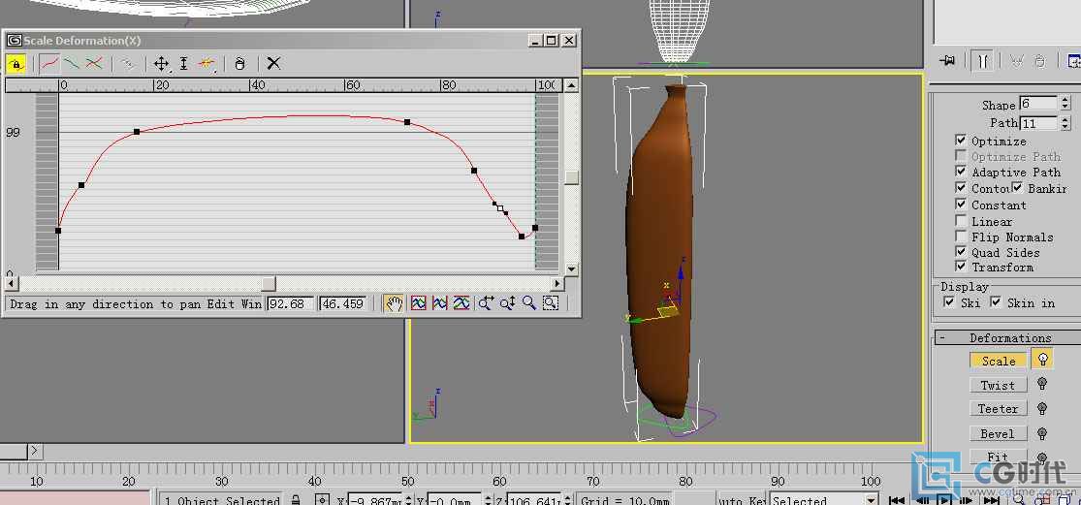The width and height of the screenshot is (1081, 505).
Task: Toggle the Contour checkbox
Action: (961, 187)
